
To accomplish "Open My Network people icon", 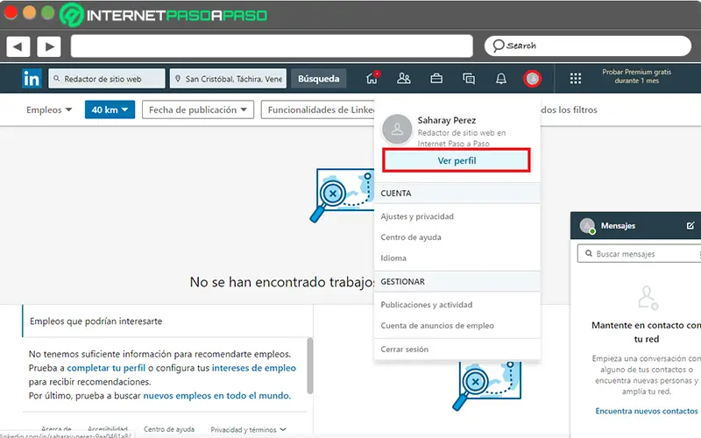I will (x=404, y=79).
